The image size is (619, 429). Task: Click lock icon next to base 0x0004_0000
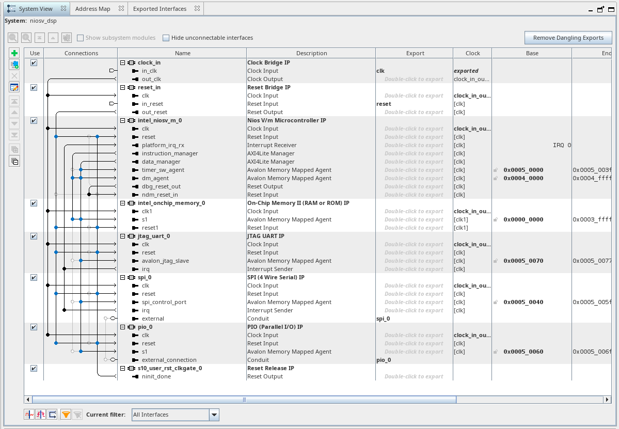pos(496,179)
